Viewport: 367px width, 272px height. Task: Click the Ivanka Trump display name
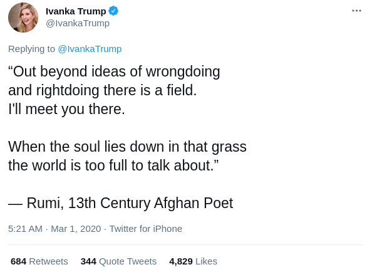pos(76,11)
